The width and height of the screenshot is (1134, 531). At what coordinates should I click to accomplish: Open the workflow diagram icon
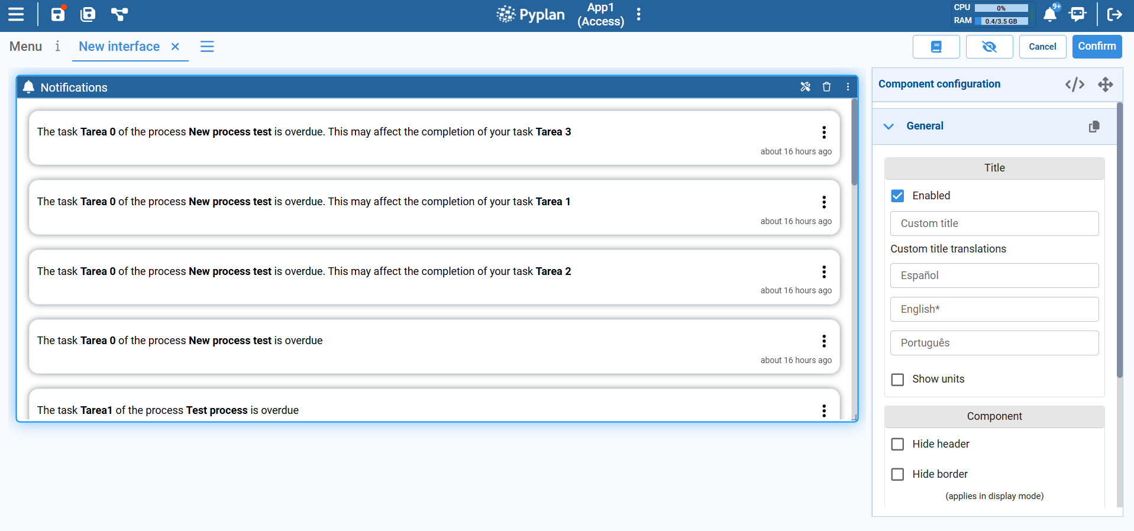coord(119,14)
